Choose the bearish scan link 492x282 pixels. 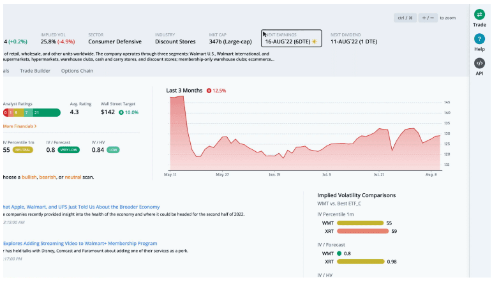pyautogui.click(x=48, y=177)
